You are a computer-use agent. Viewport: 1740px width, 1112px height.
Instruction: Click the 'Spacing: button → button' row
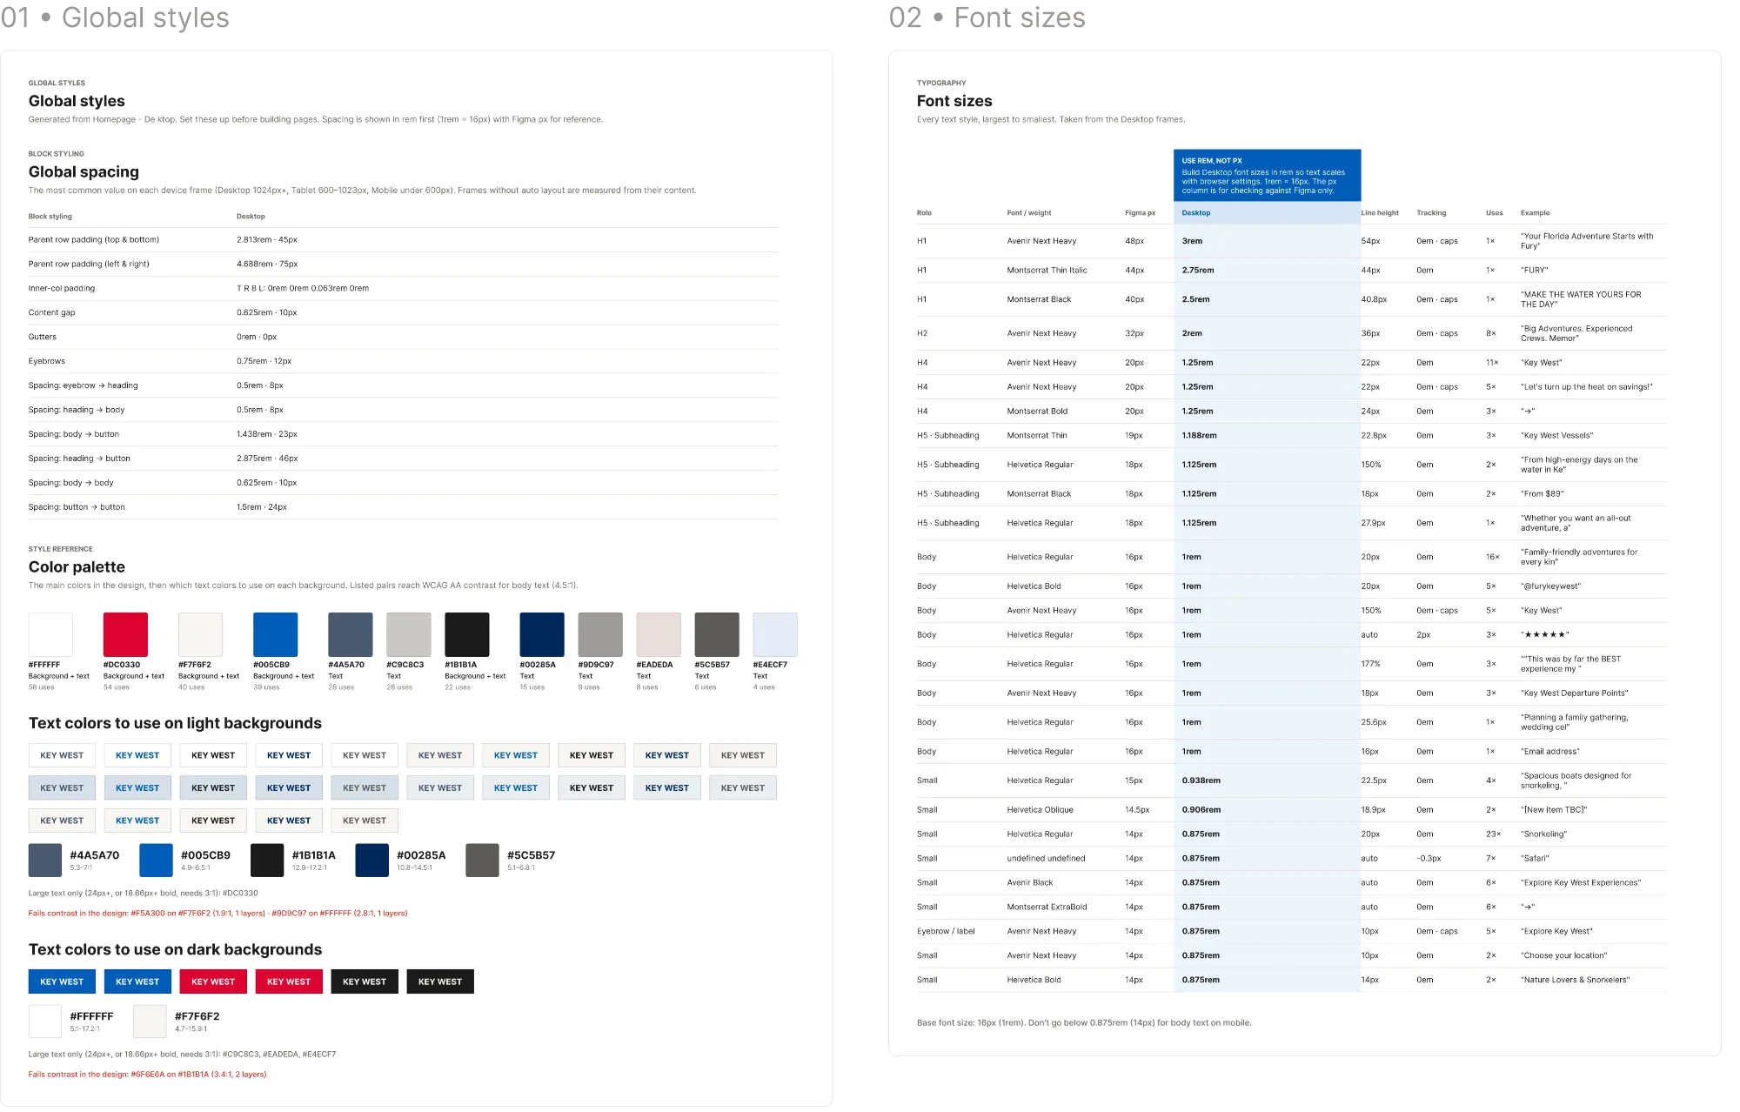[x=403, y=507]
